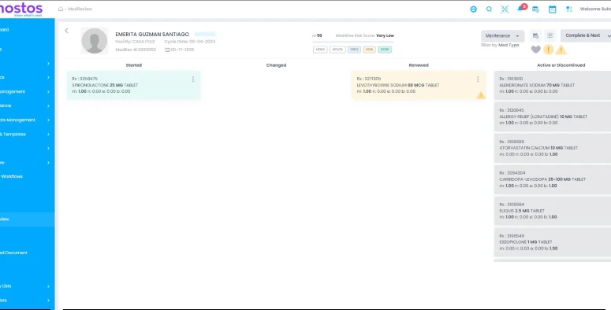Click the Started column header
611x310 pixels.
coord(134,65)
